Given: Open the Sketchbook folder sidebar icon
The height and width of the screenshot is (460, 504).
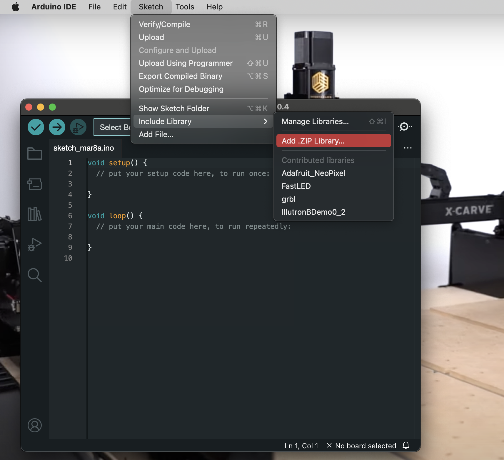Looking at the screenshot, I should pos(35,153).
